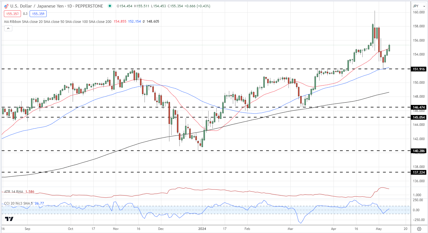Click the close value C155.354 in header
The width and height of the screenshot is (428, 233).
[175, 6]
